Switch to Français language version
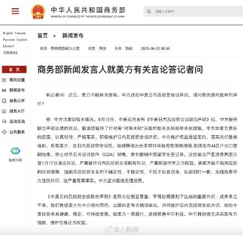The width and height of the screenshot is (243, 235). [20, 33]
